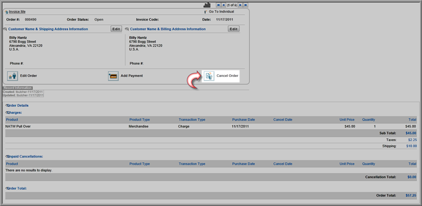Click the Edit Order label

[x=28, y=76]
